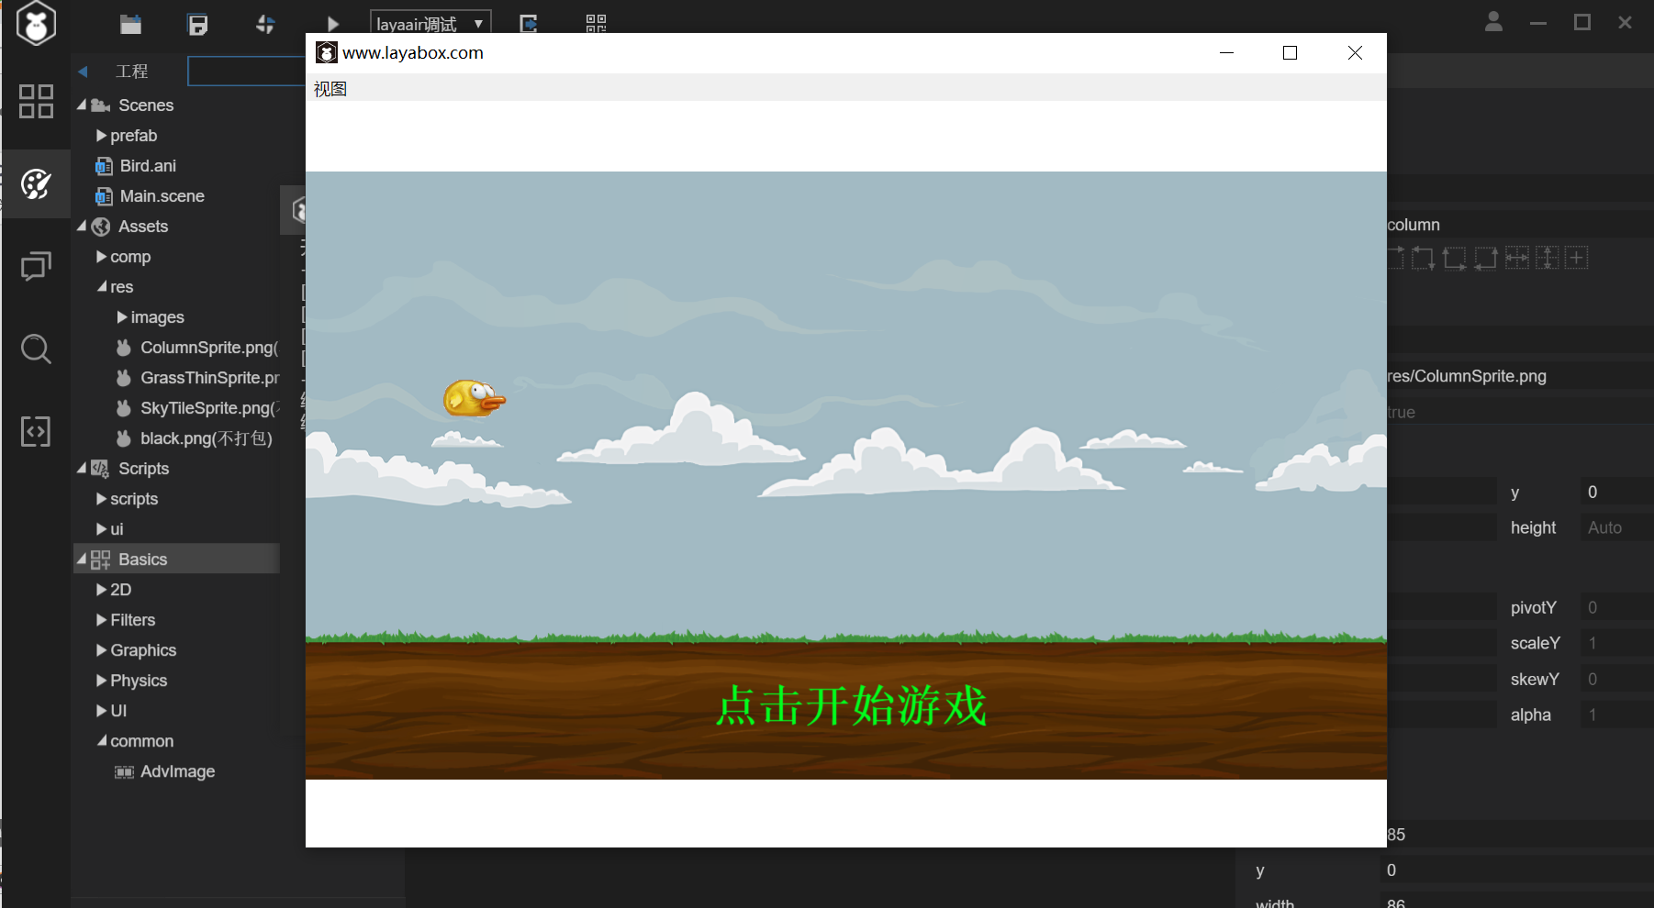The width and height of the screenshot is (1654, 908).
Task: Click the project search input field
Action: [246, 71]
